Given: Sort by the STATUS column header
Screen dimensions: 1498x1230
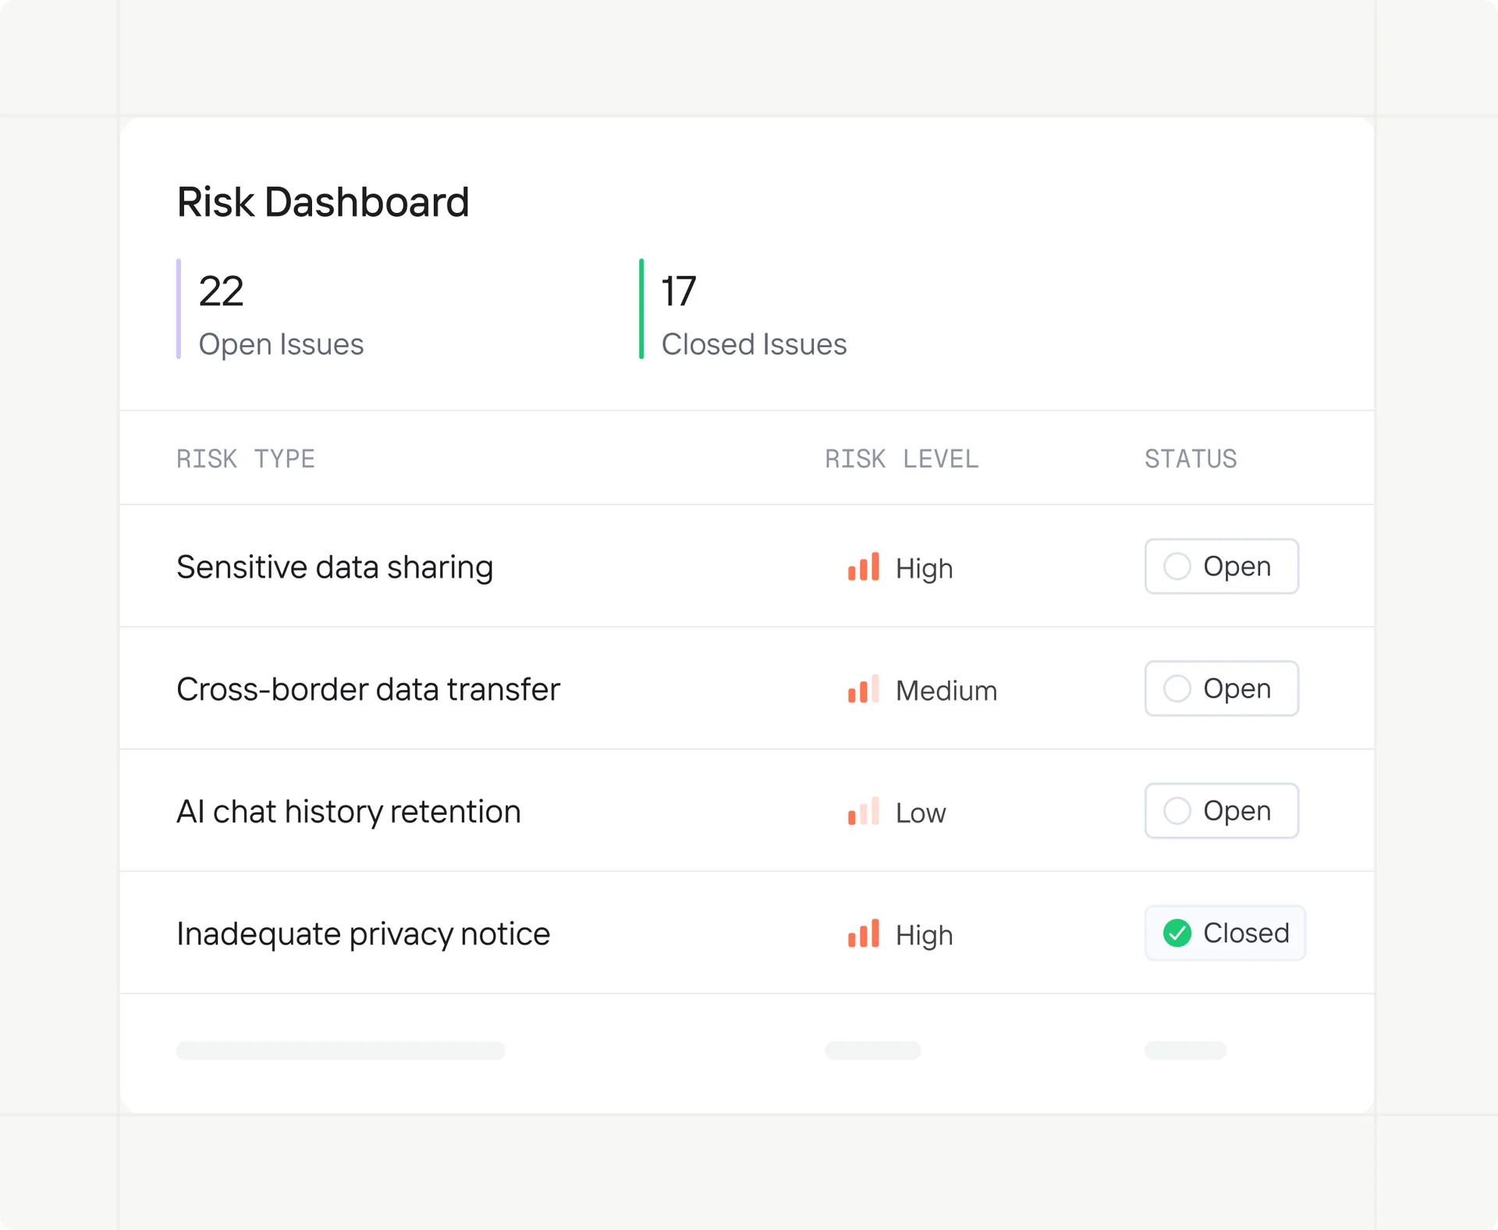Looking at the screenshot, I should (x=1191, y=459).
